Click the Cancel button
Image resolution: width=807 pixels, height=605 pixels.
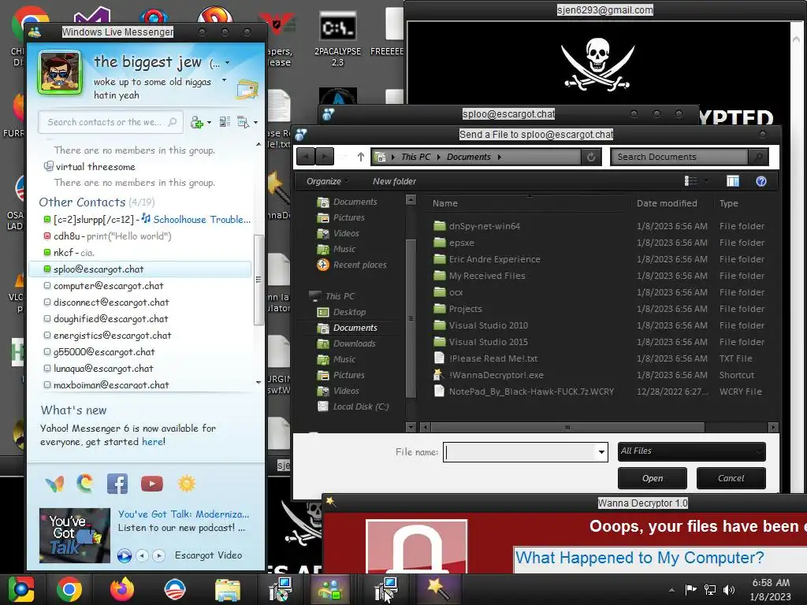click(x=731, y=478)
